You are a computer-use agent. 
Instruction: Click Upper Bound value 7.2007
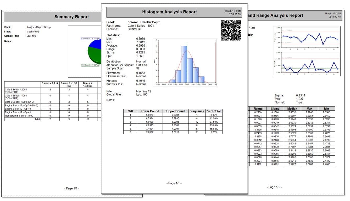click(x=176, y=129)
